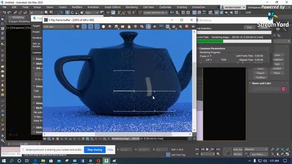Image resolution: width=292 pixels, height=164 pixels.
Task: Open the Curve Editor icon
Action: 199,13
